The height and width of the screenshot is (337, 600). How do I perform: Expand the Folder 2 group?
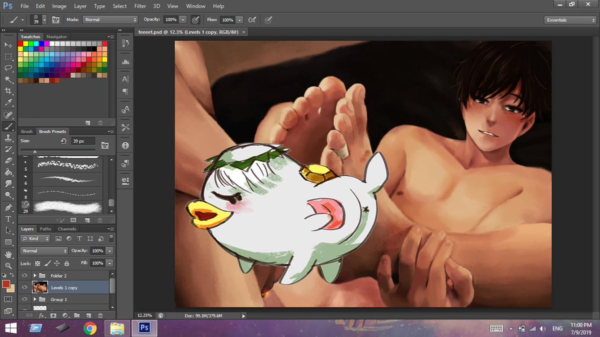point(35,276)
